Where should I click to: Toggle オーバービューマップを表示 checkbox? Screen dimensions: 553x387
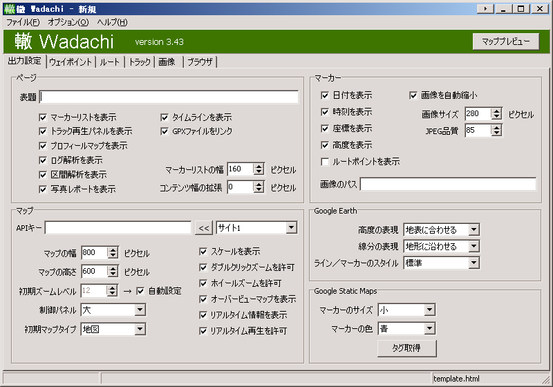(x=203, y=299)
